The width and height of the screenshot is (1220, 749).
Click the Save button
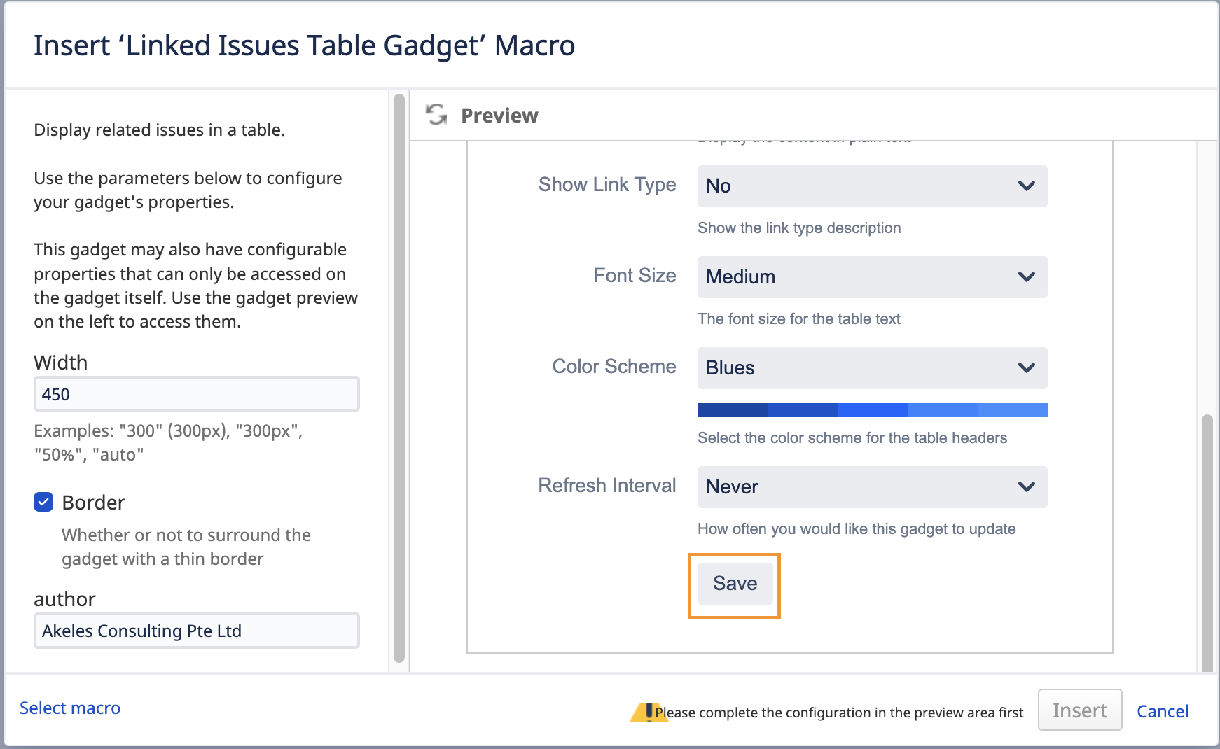(735, 584)
